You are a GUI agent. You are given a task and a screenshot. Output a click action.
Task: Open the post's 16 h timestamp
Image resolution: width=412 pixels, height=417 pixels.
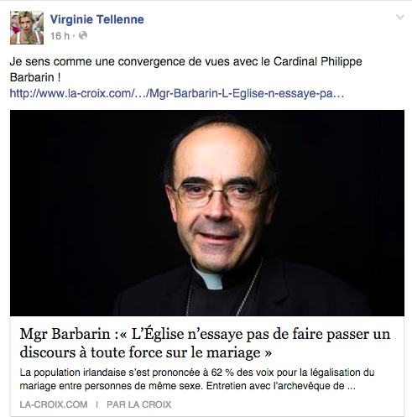click(x=60, y=36)
